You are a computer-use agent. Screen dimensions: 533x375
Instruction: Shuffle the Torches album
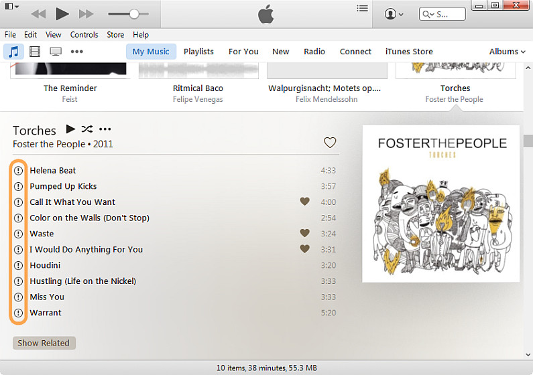[x=87, y=129]
